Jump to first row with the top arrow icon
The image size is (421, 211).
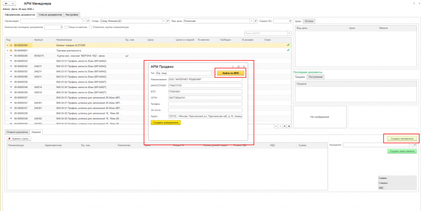point(276,125)
